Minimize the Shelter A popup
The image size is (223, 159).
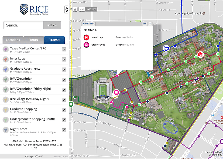(x=145, y=23)
